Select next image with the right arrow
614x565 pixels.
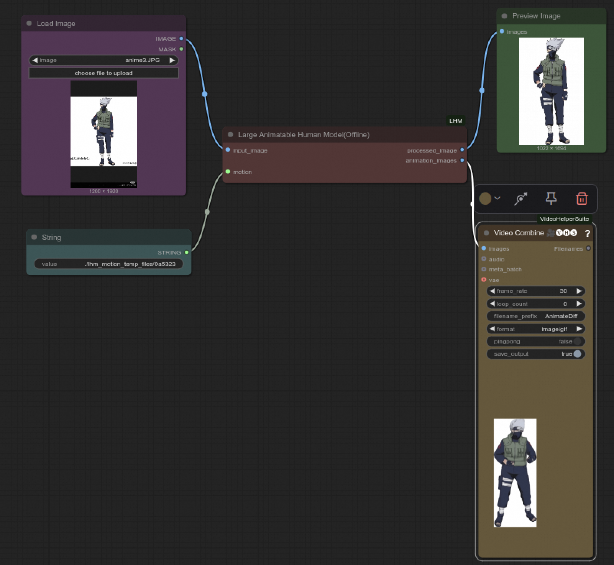[x=172, y=60]
